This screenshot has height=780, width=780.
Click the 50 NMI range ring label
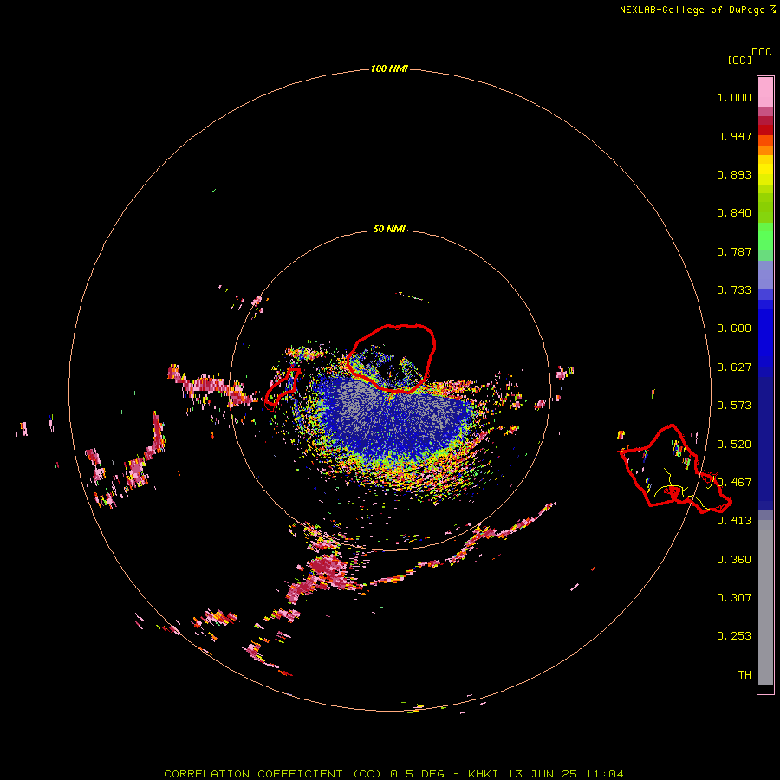click(x=389, y=229)
